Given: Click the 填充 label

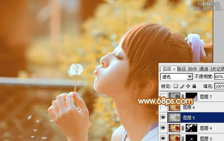Looking at the screenshot, I should pos(208,86).
